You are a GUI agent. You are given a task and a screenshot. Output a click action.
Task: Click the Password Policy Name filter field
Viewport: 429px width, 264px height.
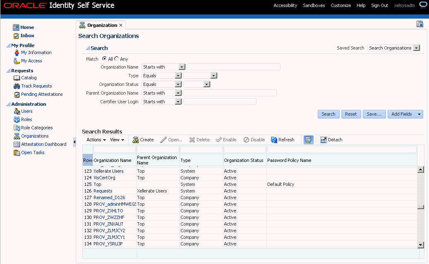342,149
